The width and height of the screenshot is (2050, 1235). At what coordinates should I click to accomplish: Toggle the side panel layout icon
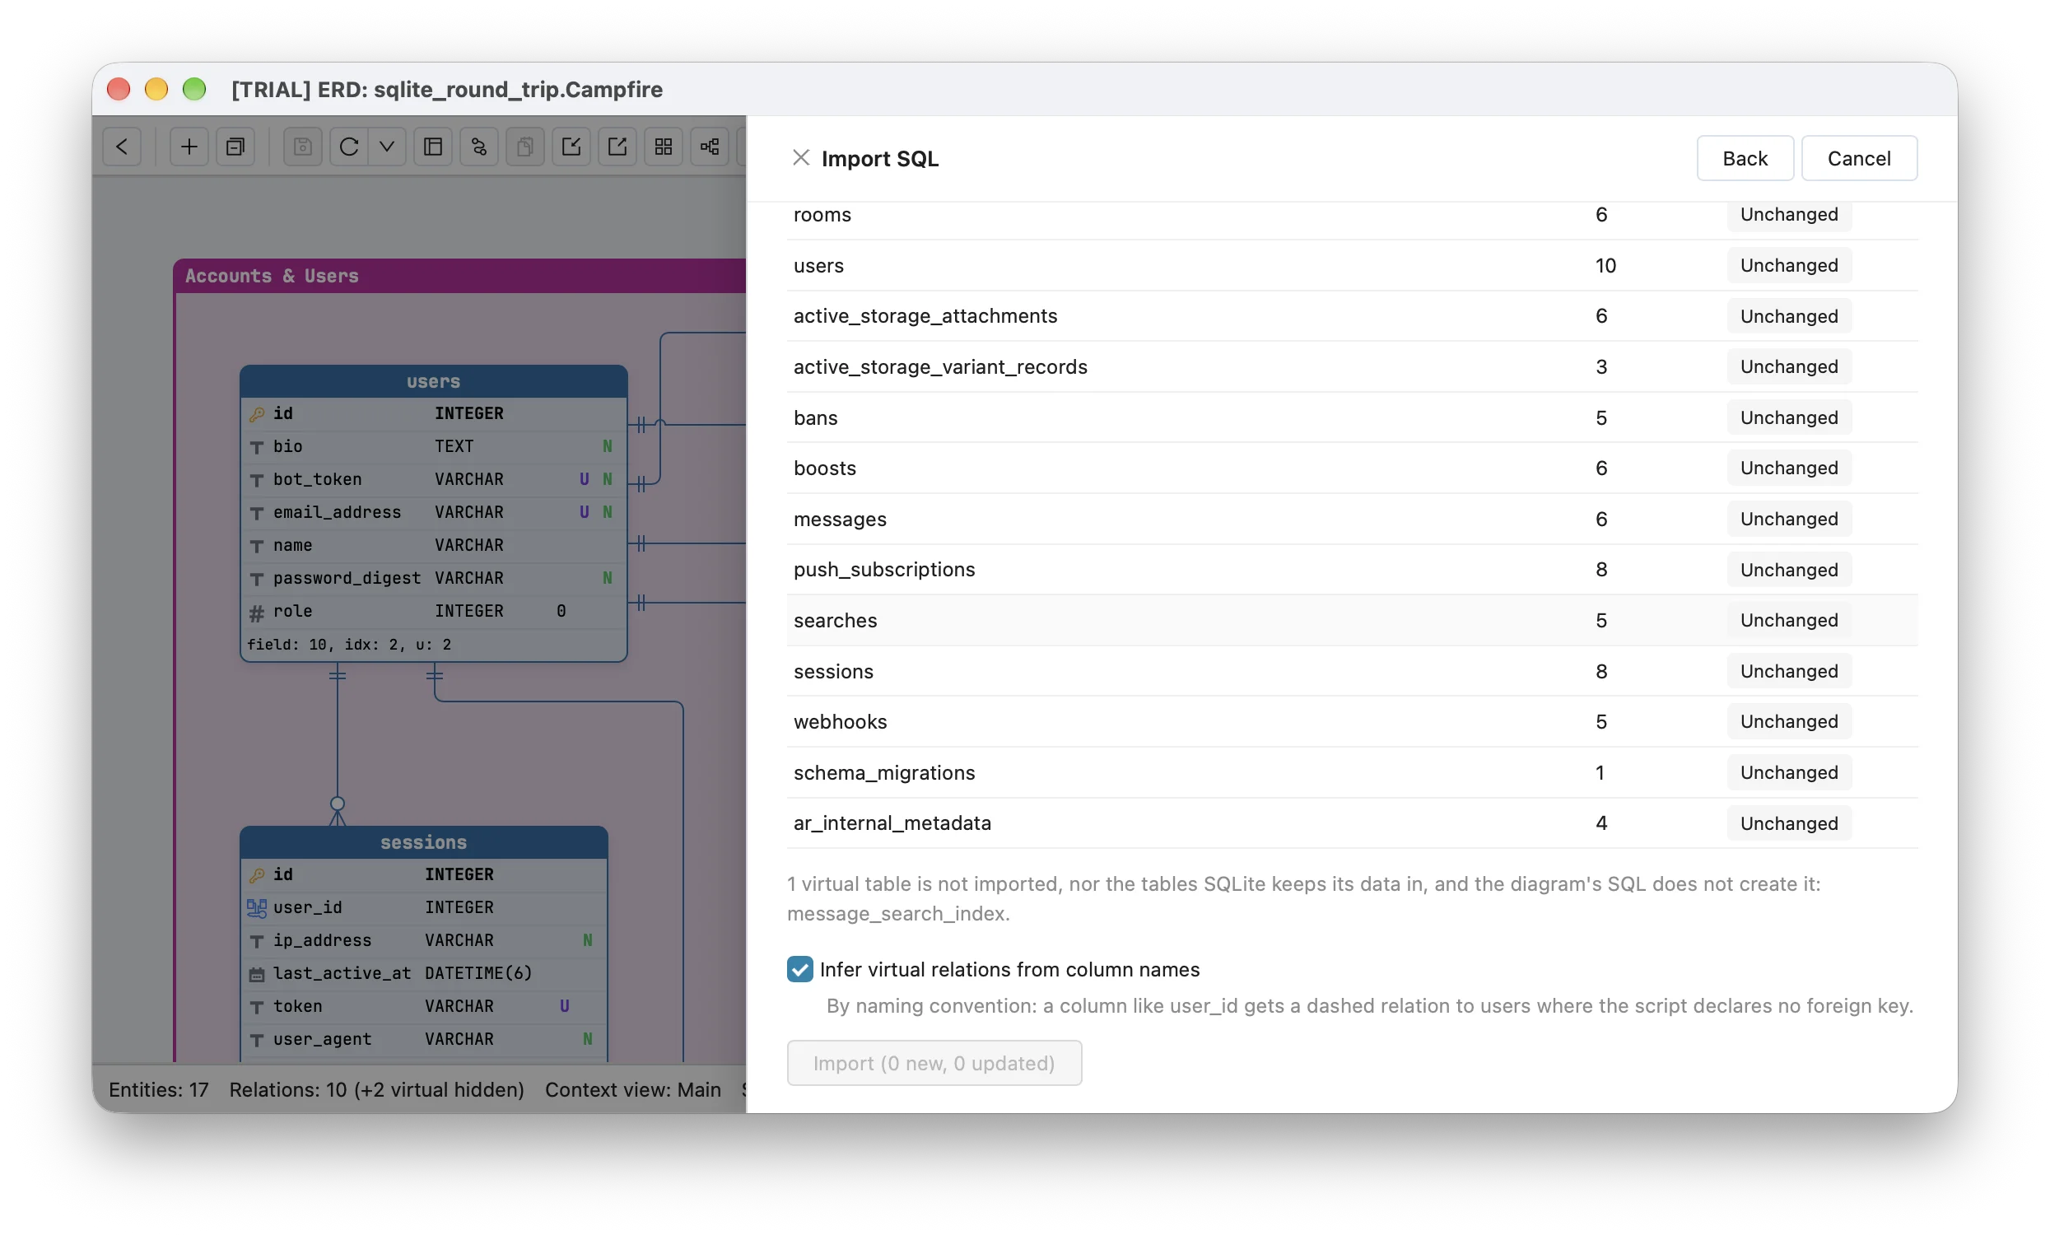432,147
